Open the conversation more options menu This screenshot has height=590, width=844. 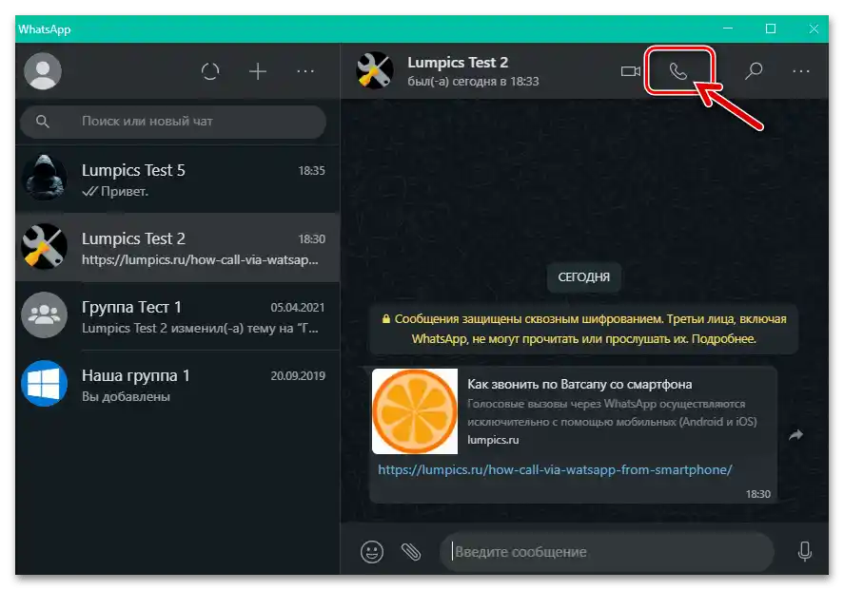pyautogui.click(x=801, y=71)
